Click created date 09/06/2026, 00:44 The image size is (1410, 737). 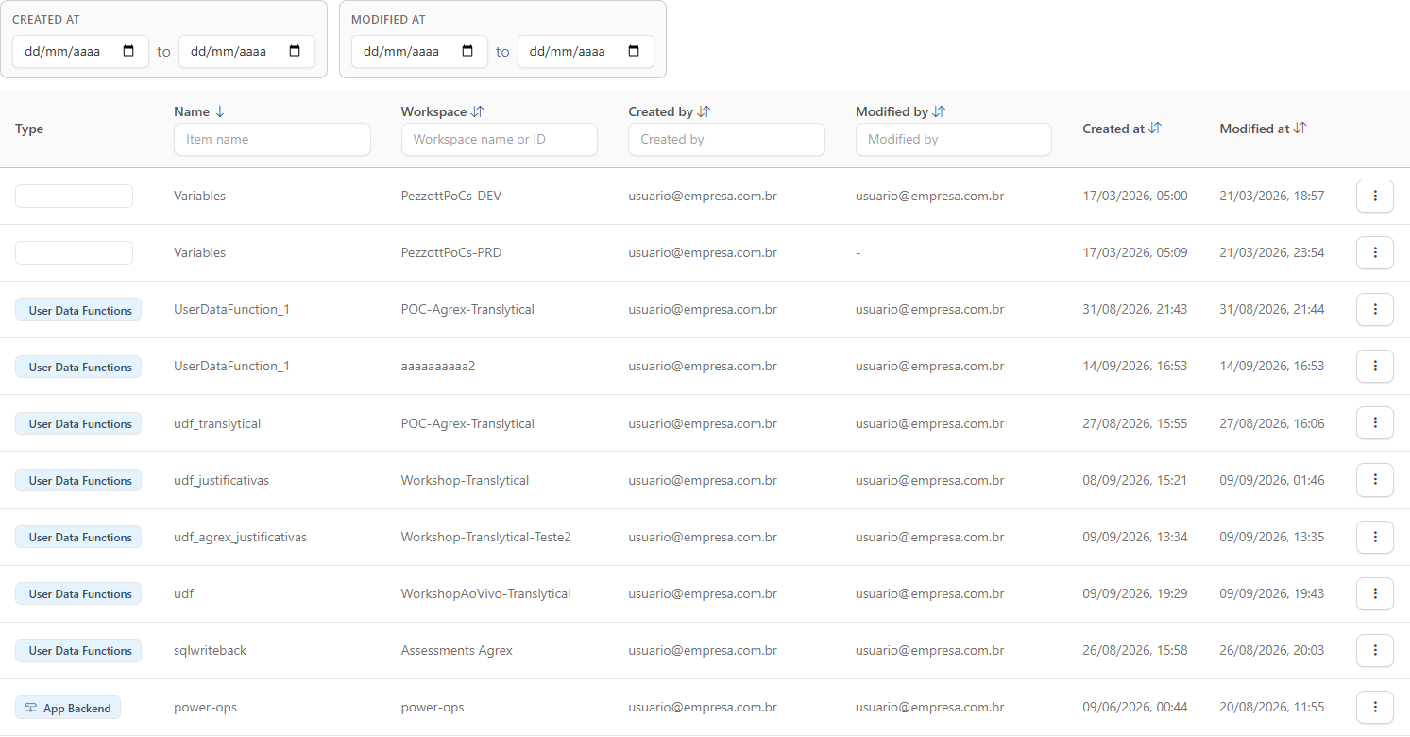[1135, 707]
